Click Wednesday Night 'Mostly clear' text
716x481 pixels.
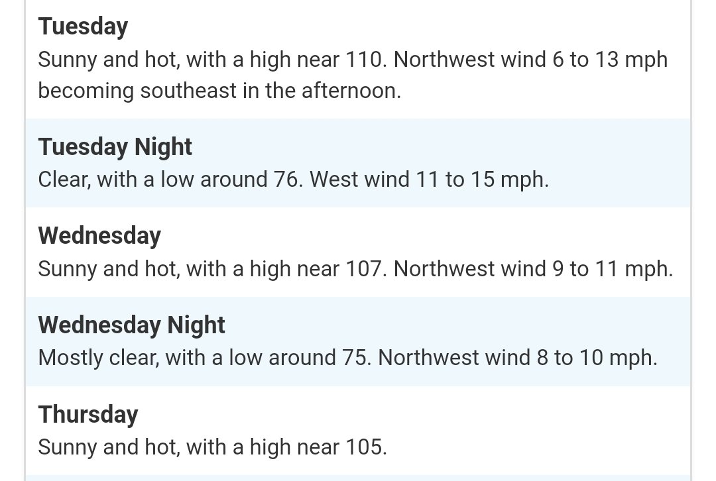pos(99,358)
